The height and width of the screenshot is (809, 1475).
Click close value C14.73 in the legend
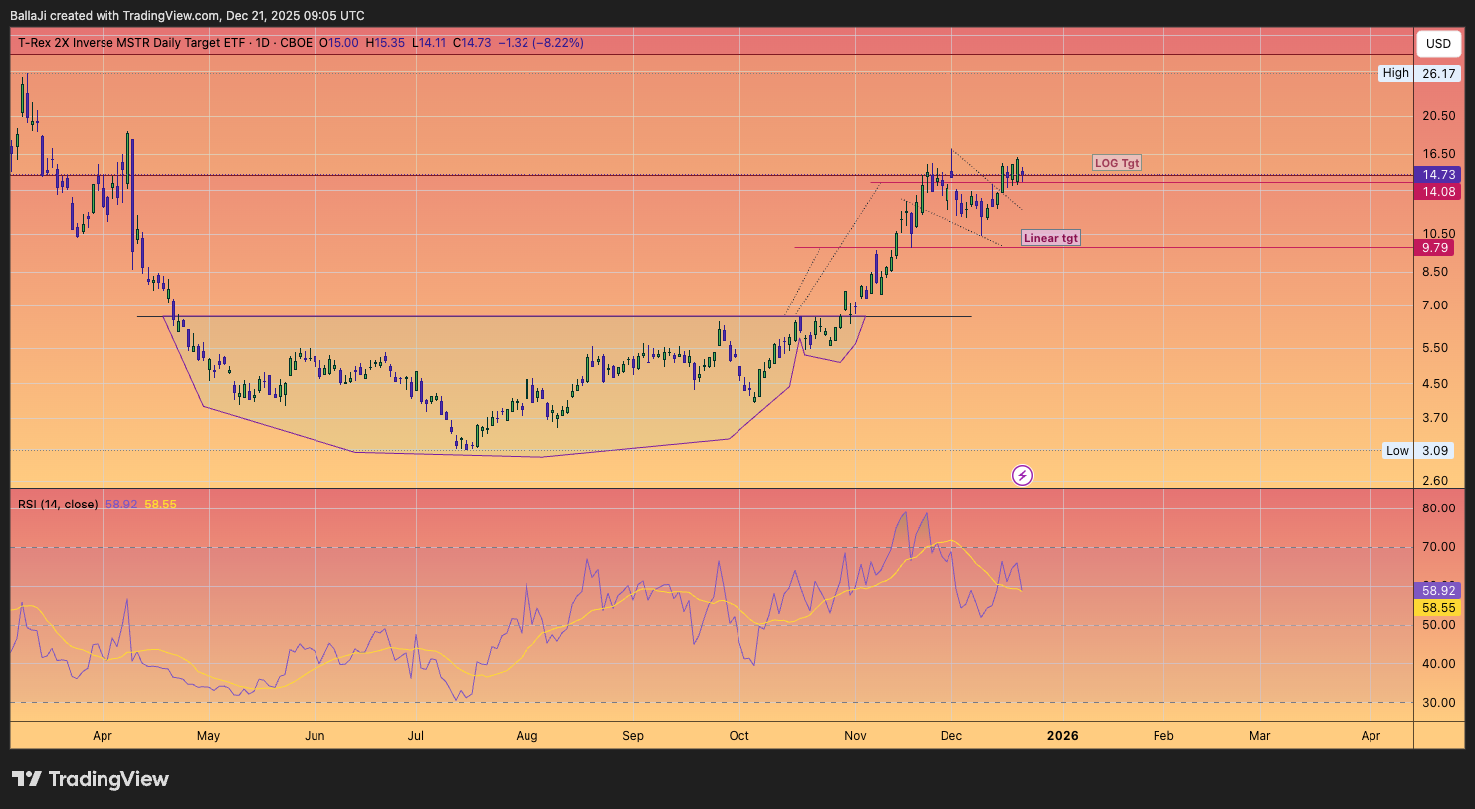[x=472, y=43]
